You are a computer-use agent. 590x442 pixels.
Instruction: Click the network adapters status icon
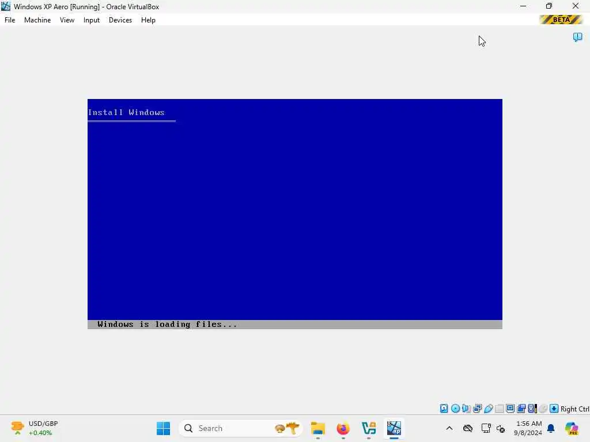click(x=478, y=409)
